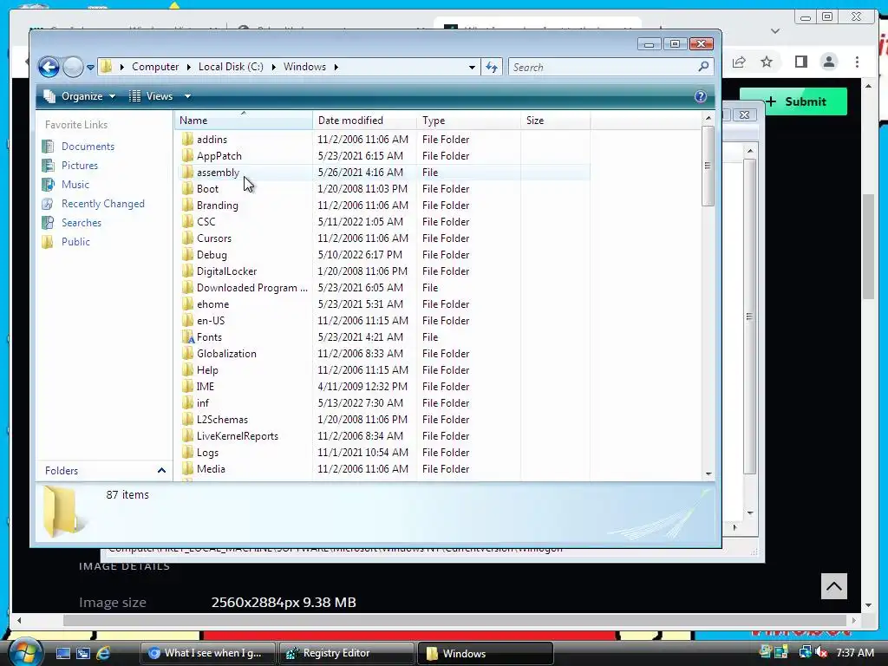Click the Refresh button beside address bar
The height and width of the screenshot is (666, 888).
click(x=492, y=67)
